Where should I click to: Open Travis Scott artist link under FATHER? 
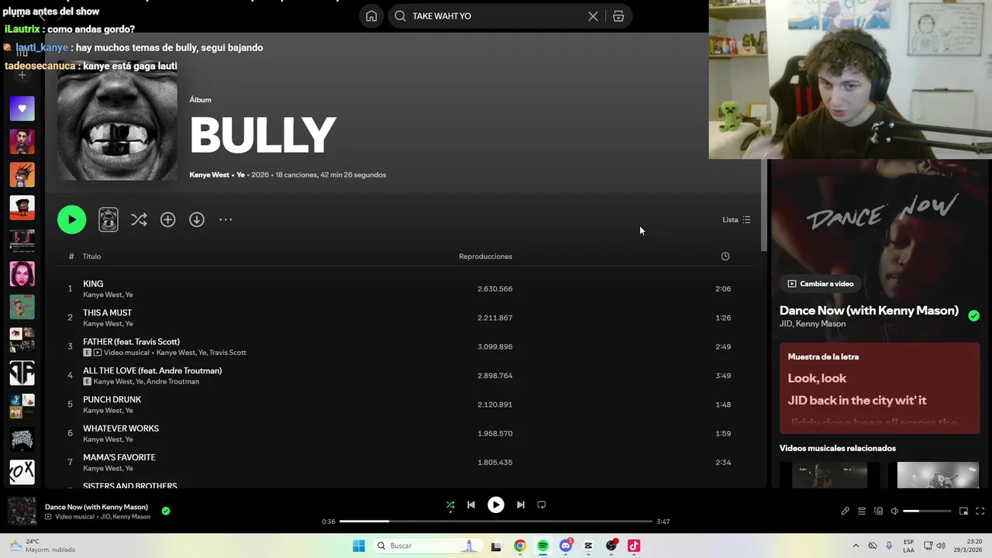point(228,353)
